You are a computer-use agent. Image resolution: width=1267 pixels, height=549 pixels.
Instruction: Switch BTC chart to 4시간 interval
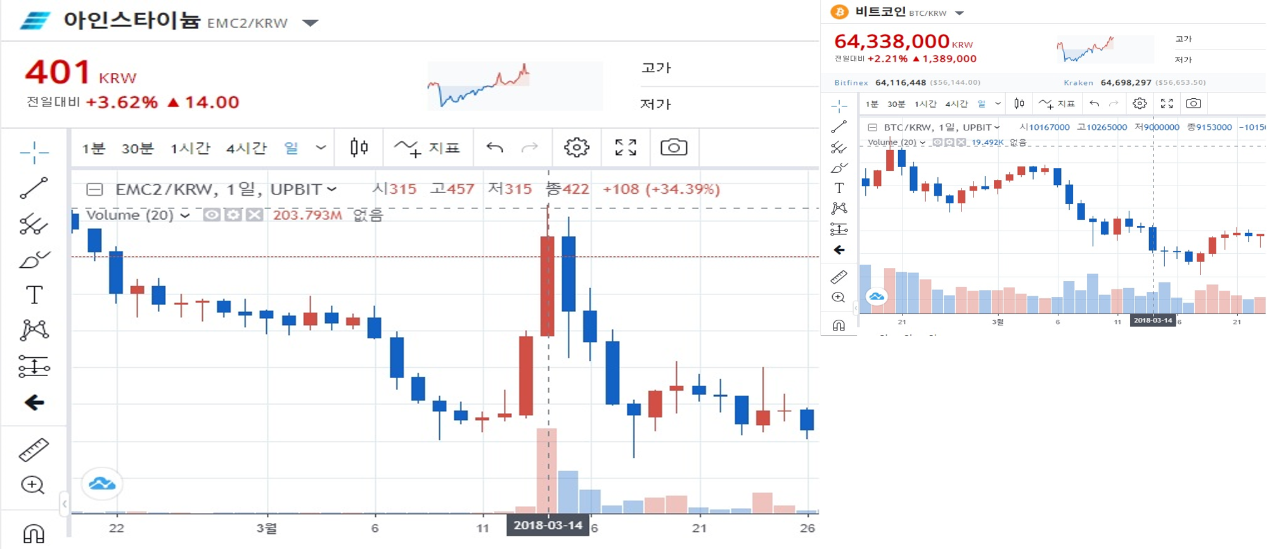(956, 104)
